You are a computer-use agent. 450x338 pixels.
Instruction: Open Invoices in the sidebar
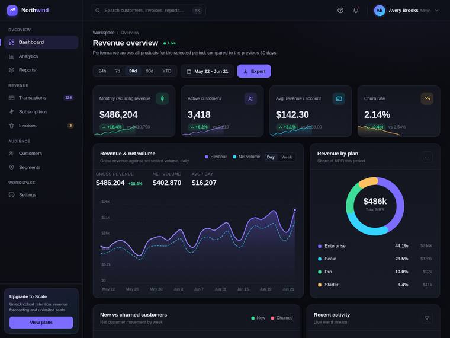[x=41, y=126]
